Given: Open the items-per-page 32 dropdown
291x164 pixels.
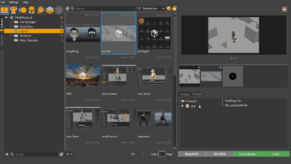Looking at the screenshot, I should point(69,154).
